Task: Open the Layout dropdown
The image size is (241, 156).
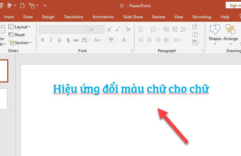Action: click(x=19, y=27)
